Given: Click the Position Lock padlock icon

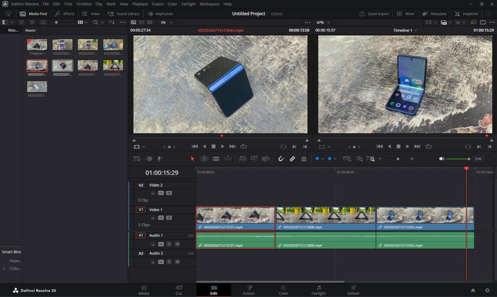Looking at the screenshot, I should (304, 159).
